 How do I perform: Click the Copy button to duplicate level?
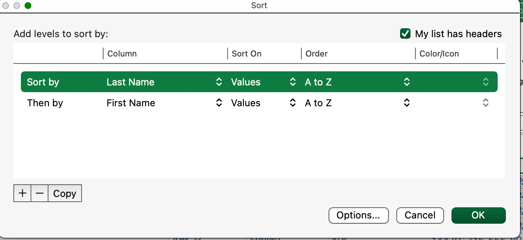64,193
